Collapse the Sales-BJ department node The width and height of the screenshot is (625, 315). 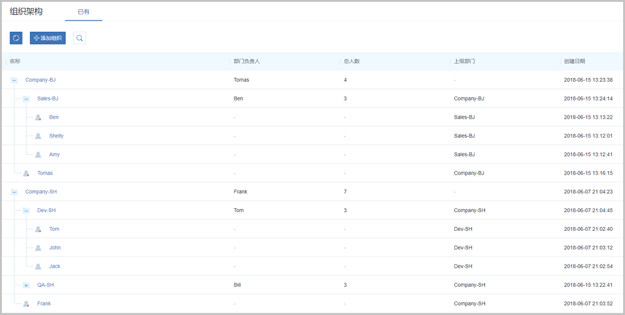tap(26, 99)
